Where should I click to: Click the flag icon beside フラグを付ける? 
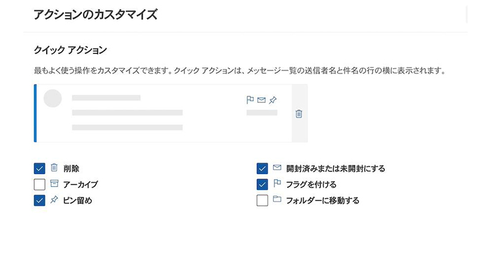[277, 184]
